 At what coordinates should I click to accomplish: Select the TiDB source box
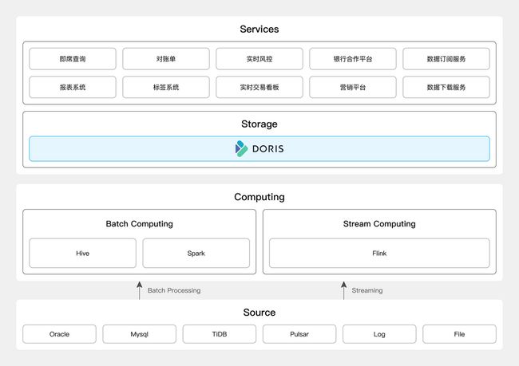(220, 334)
